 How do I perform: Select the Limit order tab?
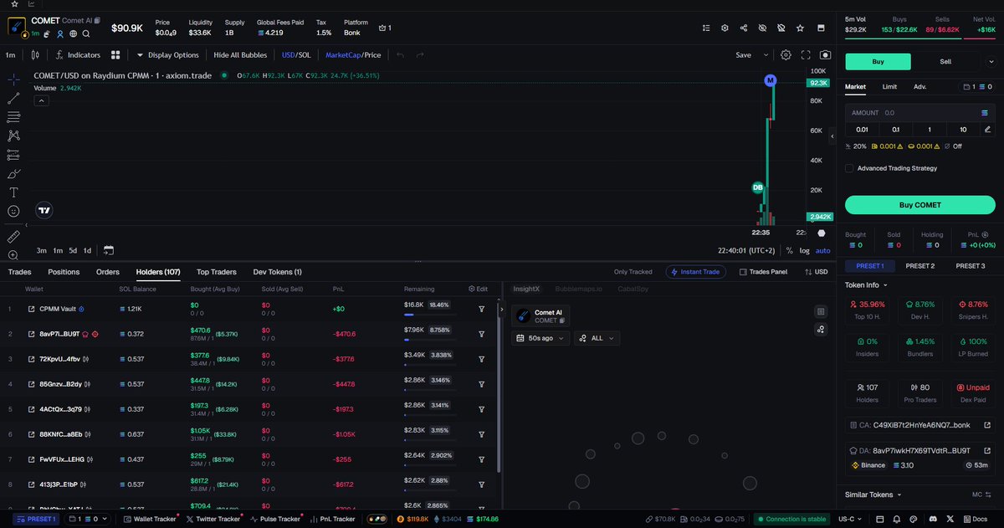click(889, 86)
